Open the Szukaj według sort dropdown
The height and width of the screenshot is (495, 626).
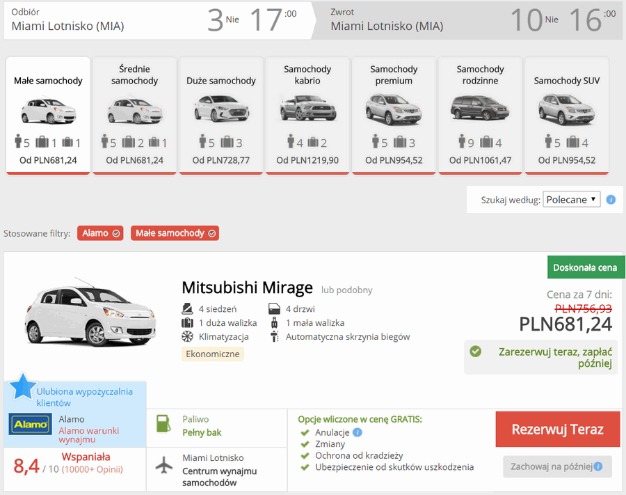(x=572, y=199)
